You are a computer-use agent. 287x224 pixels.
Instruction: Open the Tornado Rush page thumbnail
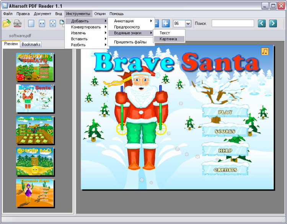[x=34, y=193]
